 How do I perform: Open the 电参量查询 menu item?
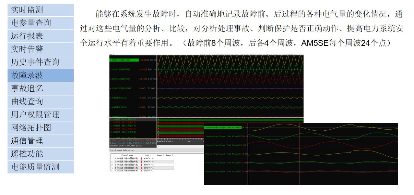(40, 23)
